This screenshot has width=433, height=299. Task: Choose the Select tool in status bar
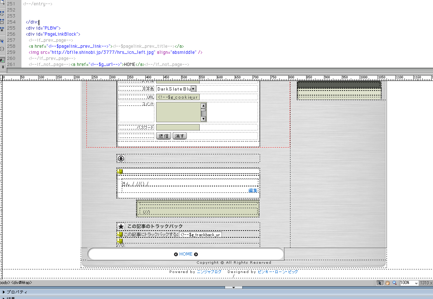pos(380,283)
